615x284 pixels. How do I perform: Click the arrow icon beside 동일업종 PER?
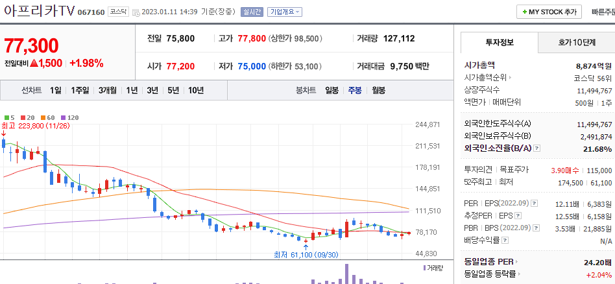pyautogui.click(x=516, y=262)
